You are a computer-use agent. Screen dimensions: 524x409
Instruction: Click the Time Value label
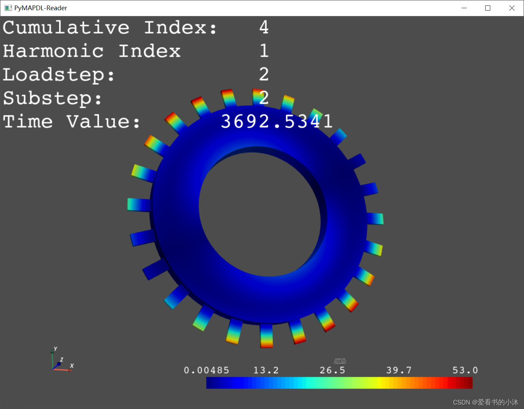[72, 122]
